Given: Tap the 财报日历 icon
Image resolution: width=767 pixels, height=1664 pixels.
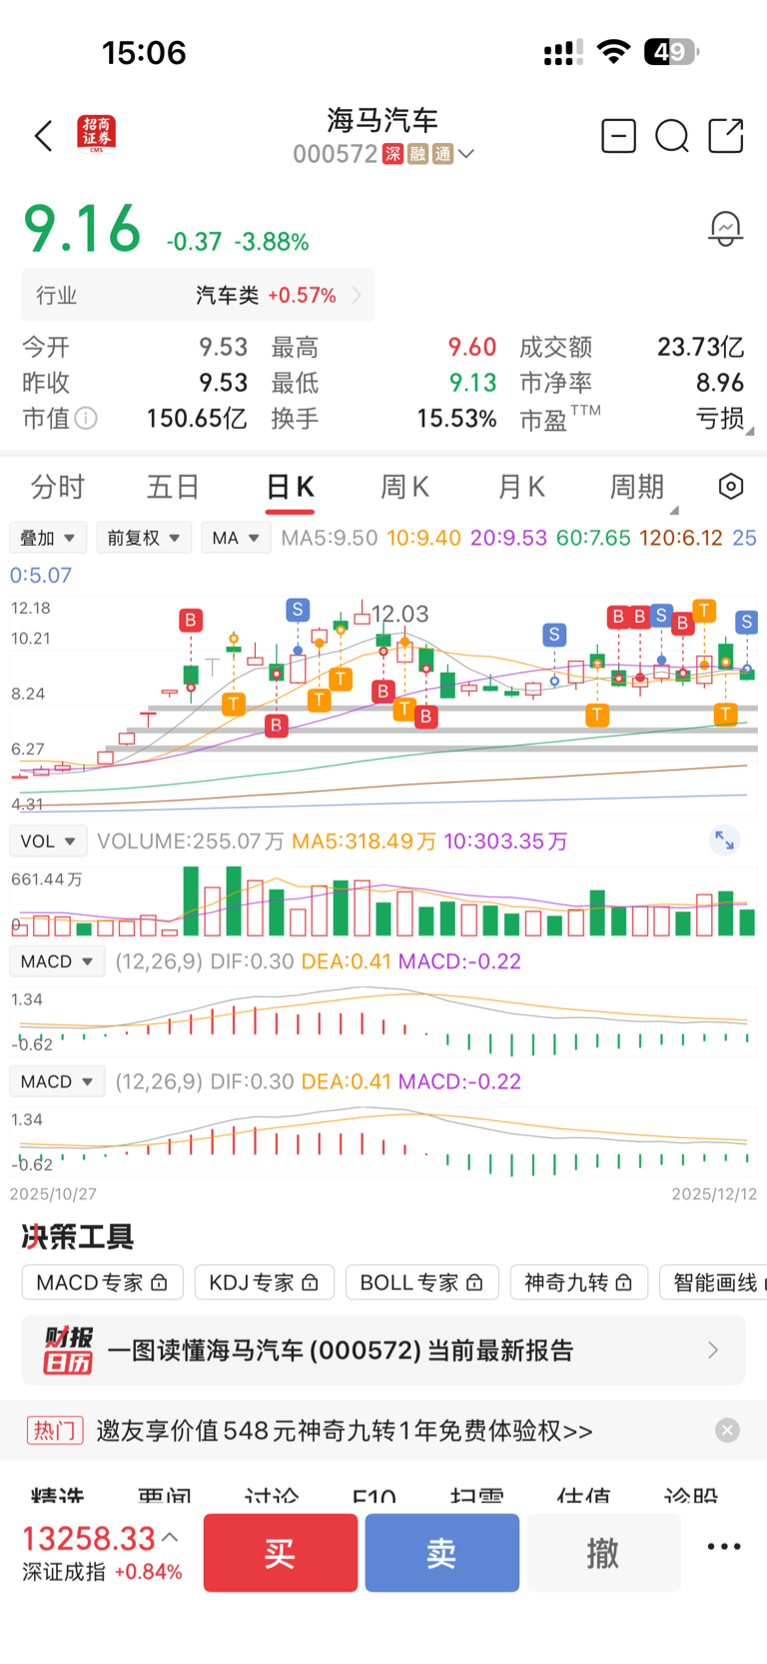Looking at the screenshot, I should (68, 1350).
